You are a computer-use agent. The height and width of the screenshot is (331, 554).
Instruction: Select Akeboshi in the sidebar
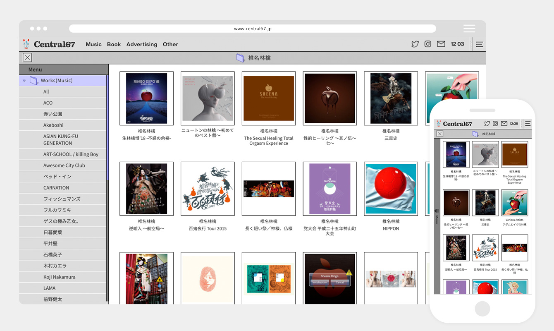click(x=63, y=125)
